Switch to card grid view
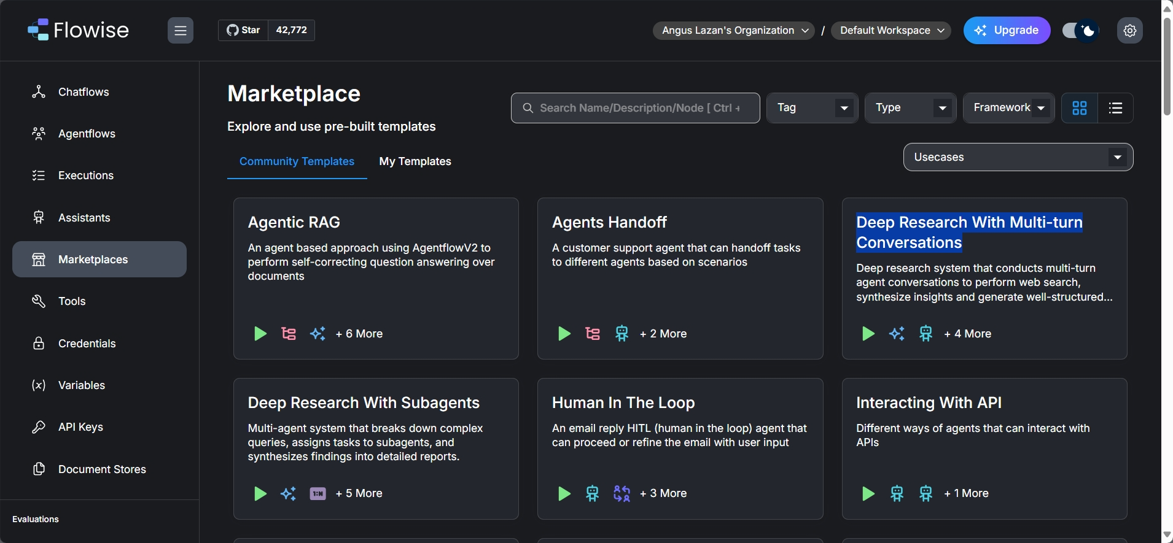The width and height of the screenshot is (1173, 543). coord(1080,108)
